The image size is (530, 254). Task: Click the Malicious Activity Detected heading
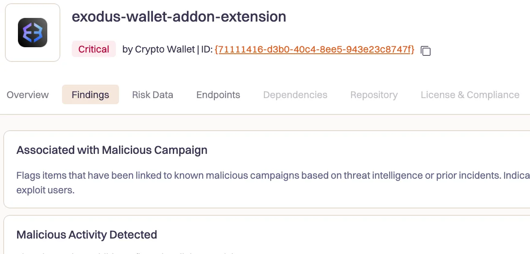tap(86, 235)
